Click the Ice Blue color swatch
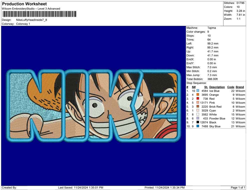This screenshot has height=190, width=247. [x=198, y=91]
